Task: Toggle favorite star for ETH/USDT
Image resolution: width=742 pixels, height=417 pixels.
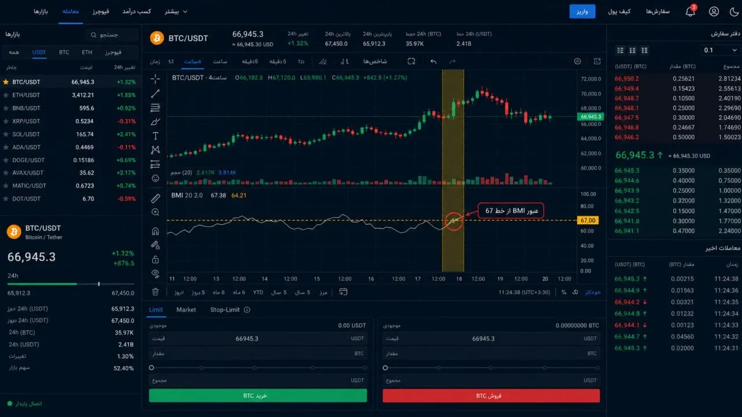Action: (x=6, y=95)
